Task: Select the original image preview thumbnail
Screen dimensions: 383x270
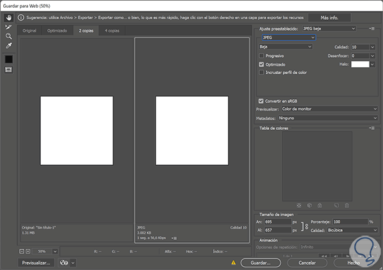Action: [77, 131]
